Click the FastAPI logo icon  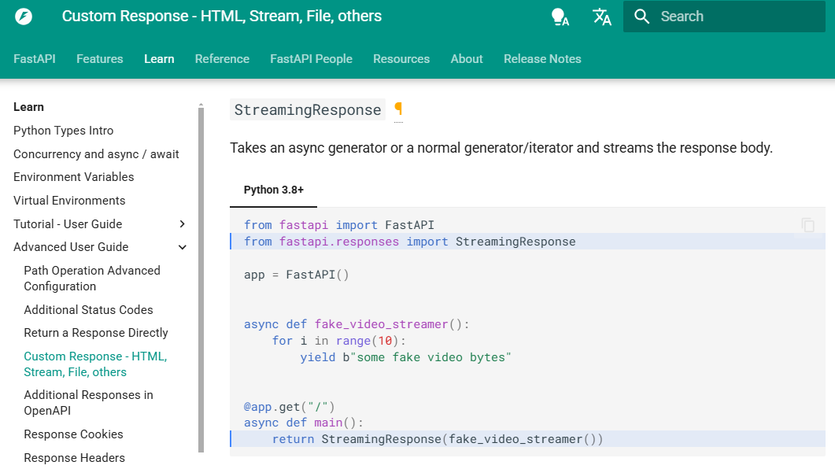(24, 17)
